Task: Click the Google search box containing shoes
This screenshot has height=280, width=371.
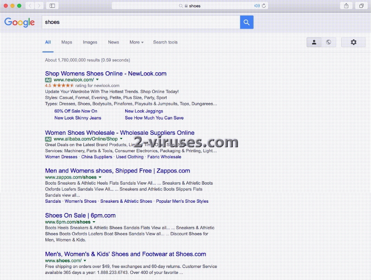Action: coord(141,22)
